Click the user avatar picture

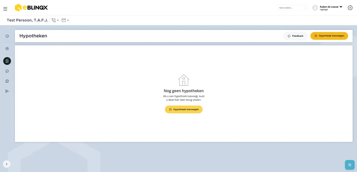tap(315, 8)
